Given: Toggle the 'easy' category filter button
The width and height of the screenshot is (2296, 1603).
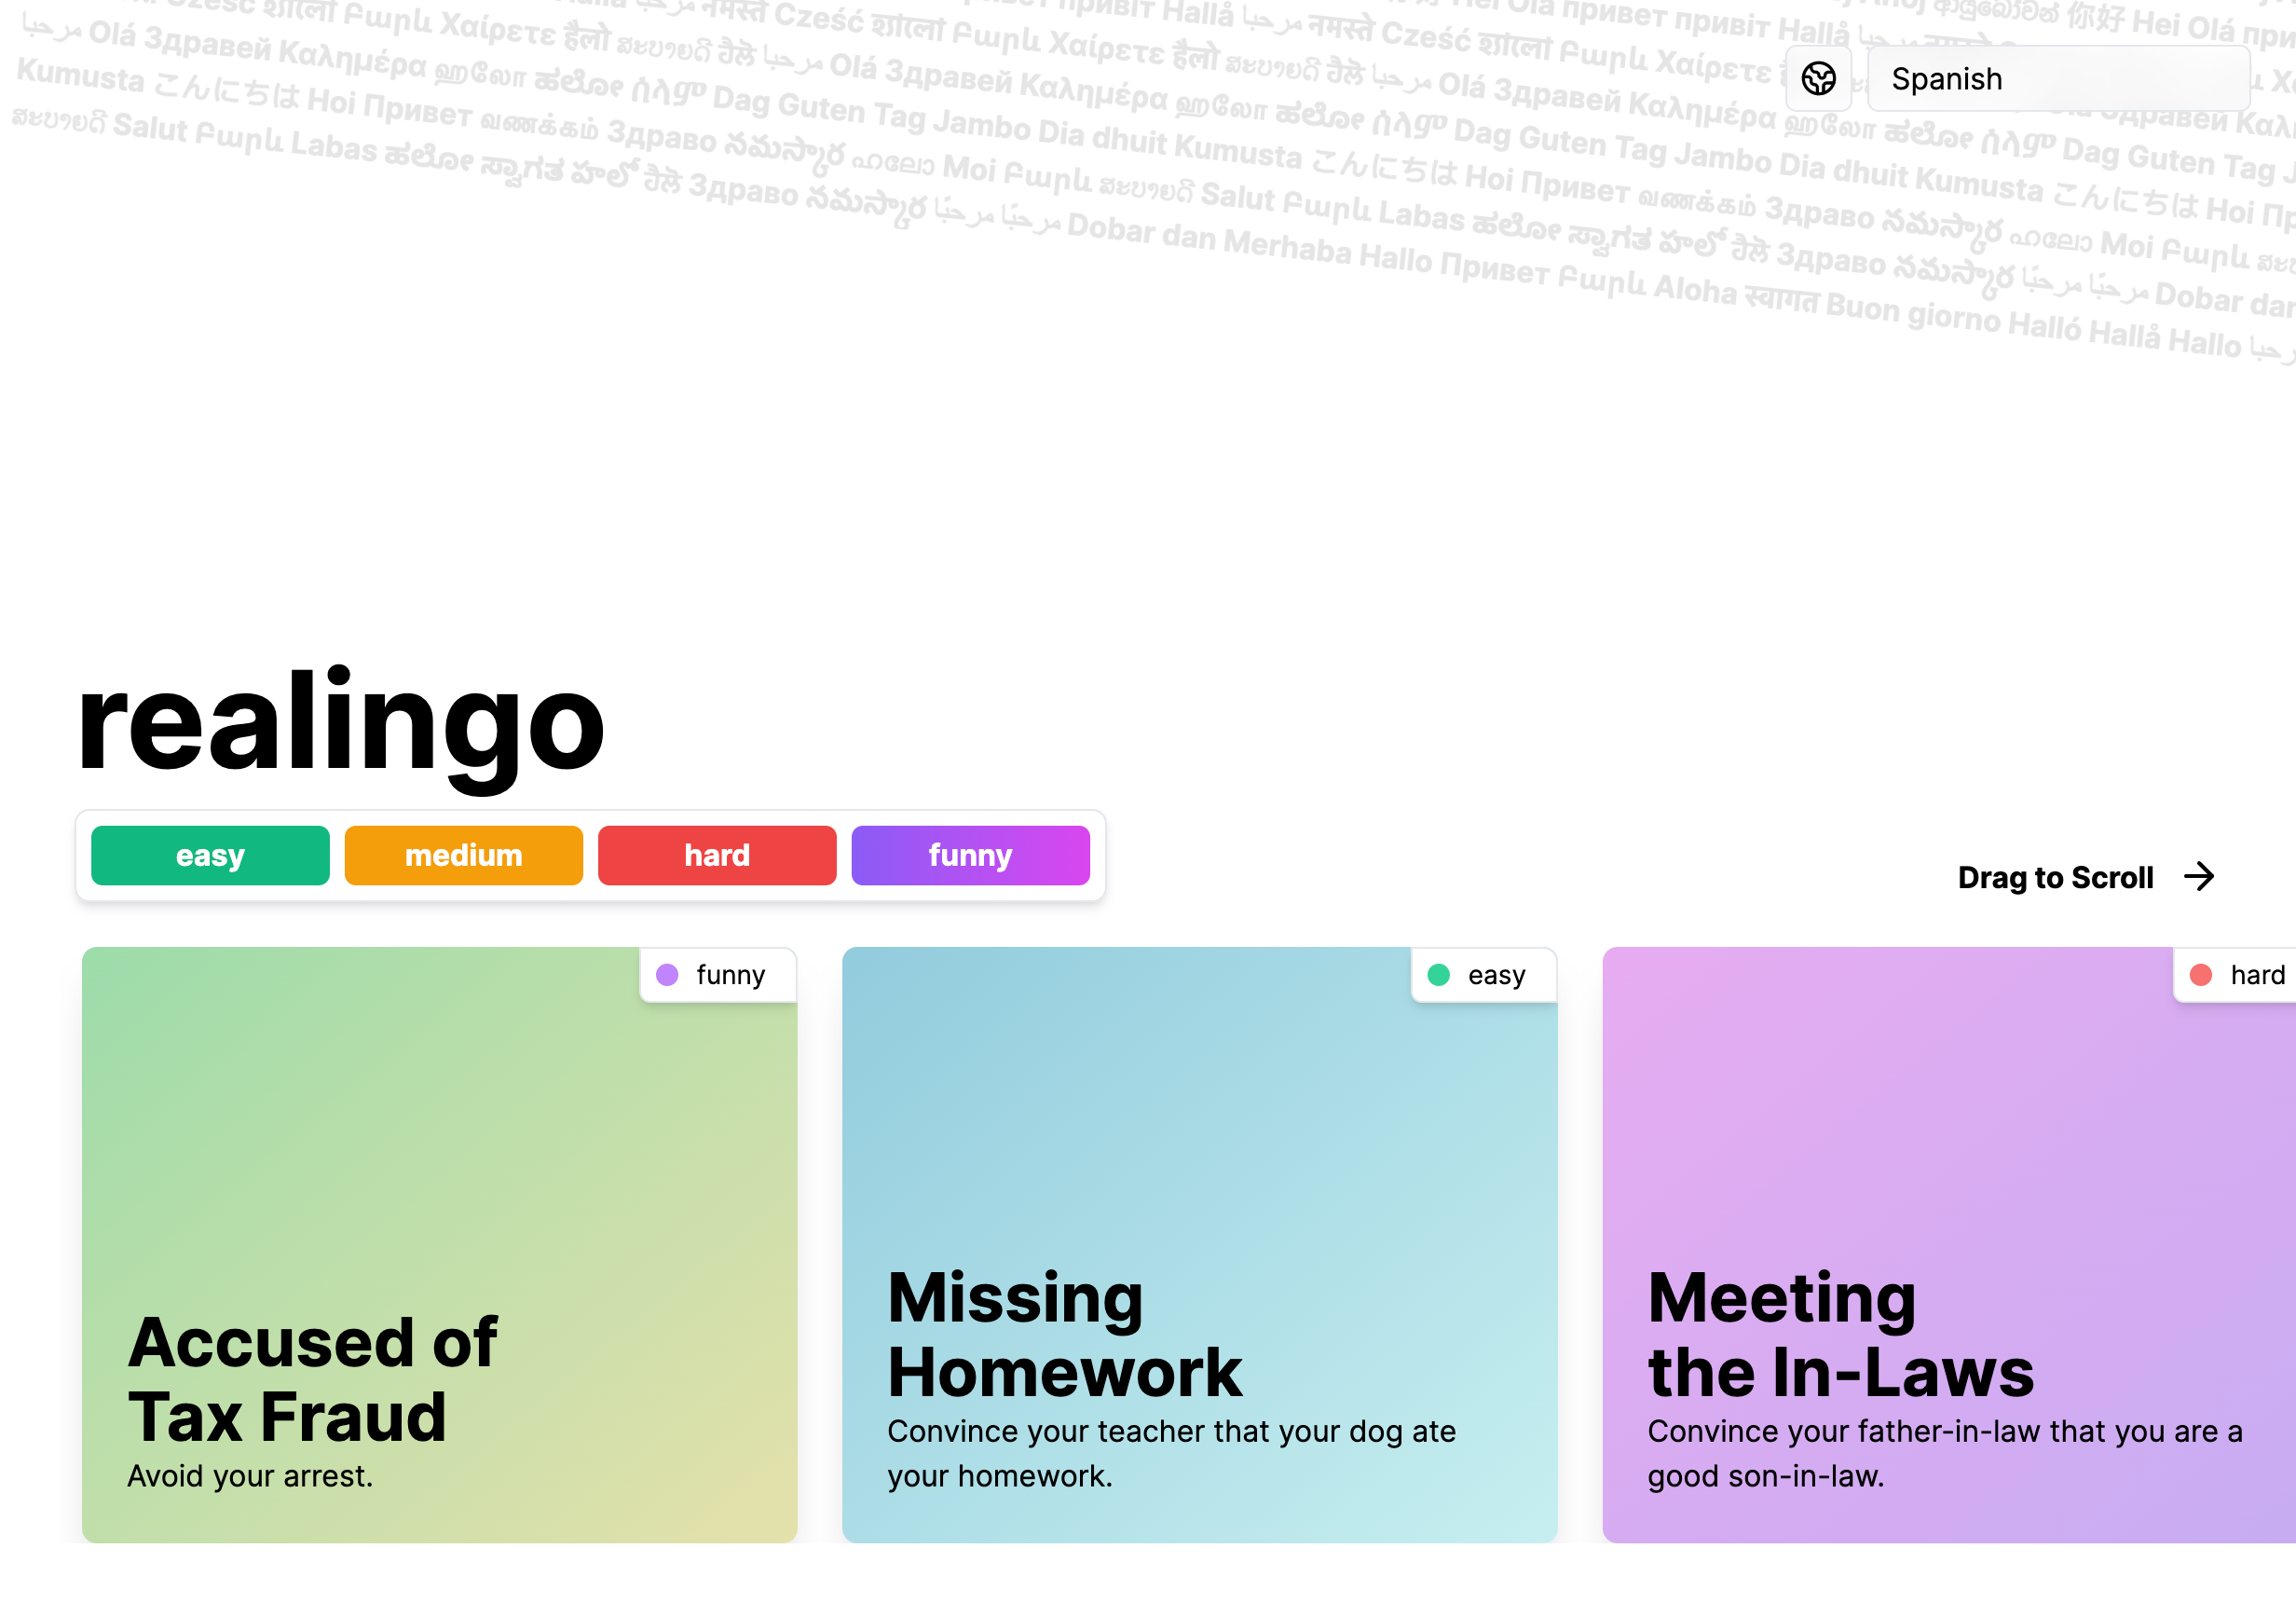Looking at the screenshot, I should 210,855.
